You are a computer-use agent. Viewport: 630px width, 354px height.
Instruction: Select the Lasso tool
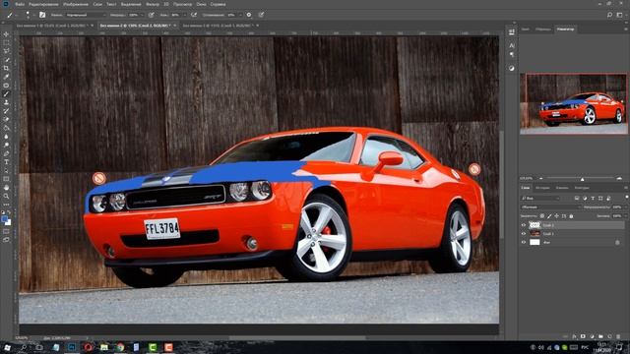point(6,51)
